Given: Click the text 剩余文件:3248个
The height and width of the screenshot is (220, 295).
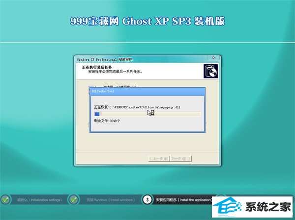Looking at the screenshot, I should tap(107, 121).
